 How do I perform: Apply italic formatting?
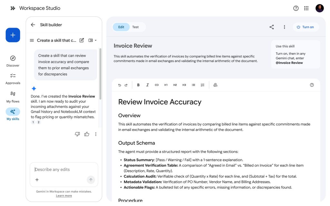147,85
